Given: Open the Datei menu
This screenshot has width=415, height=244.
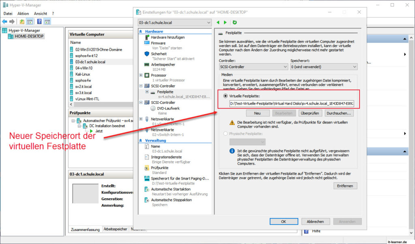Looking at the screenshot, I should coord(8,13).
